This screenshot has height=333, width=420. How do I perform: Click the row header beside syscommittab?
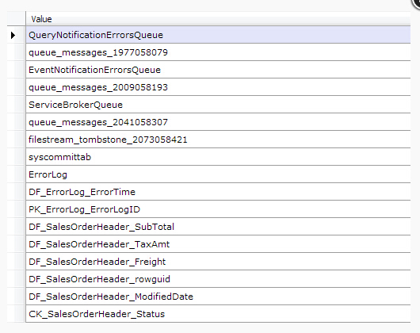click(x=16, y=157)
